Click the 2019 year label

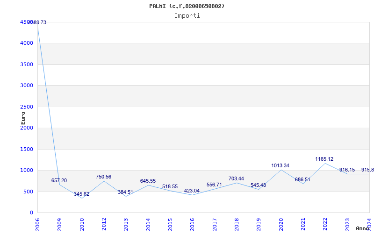259,225
